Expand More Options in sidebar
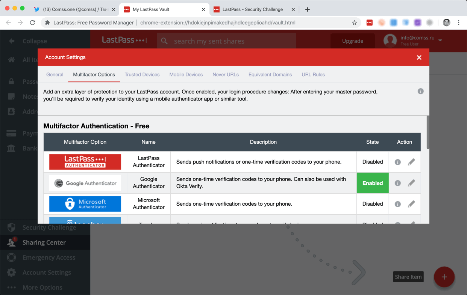This screenshot has width=467, height=295. (45, 287)
